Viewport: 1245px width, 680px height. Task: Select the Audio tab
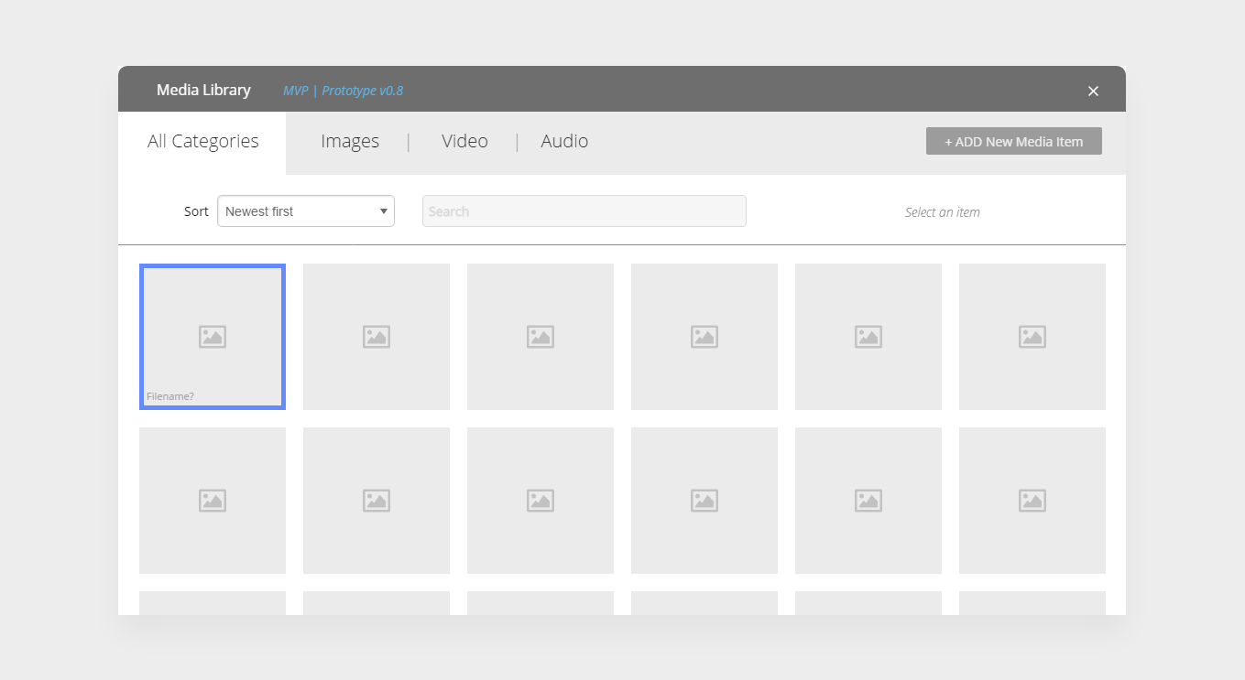click(564, 141)
